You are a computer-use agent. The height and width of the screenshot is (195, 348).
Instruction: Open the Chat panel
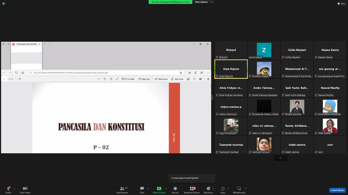coord(142,190)
